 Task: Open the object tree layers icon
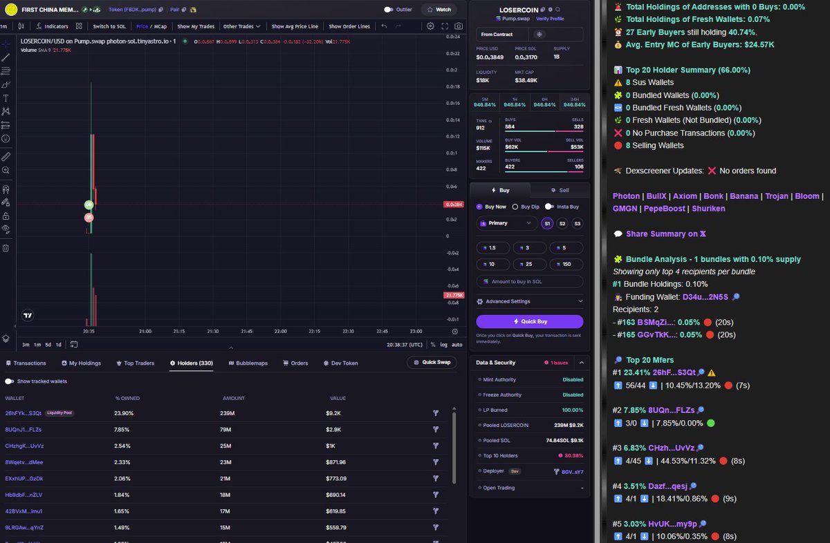click(6, 339)
